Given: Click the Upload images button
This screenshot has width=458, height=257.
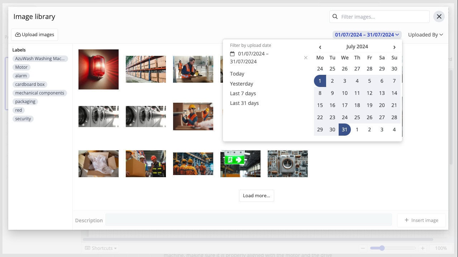Looking at the screenshot, I should [35, 35].
